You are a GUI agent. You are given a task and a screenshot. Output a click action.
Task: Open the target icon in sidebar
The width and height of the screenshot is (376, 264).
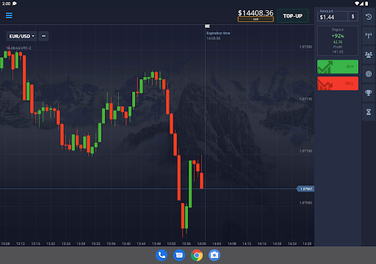[369, 74]
